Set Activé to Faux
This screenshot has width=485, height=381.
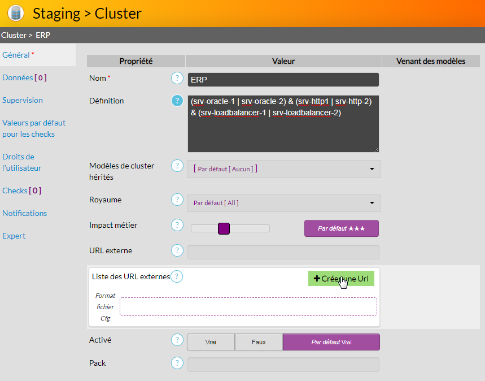pos(259,342)
